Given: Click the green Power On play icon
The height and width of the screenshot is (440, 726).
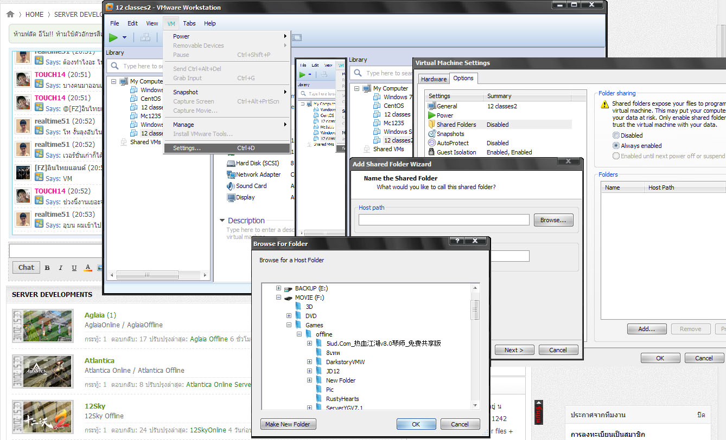Looking at the screenshot, I should (x=113, y=37).
